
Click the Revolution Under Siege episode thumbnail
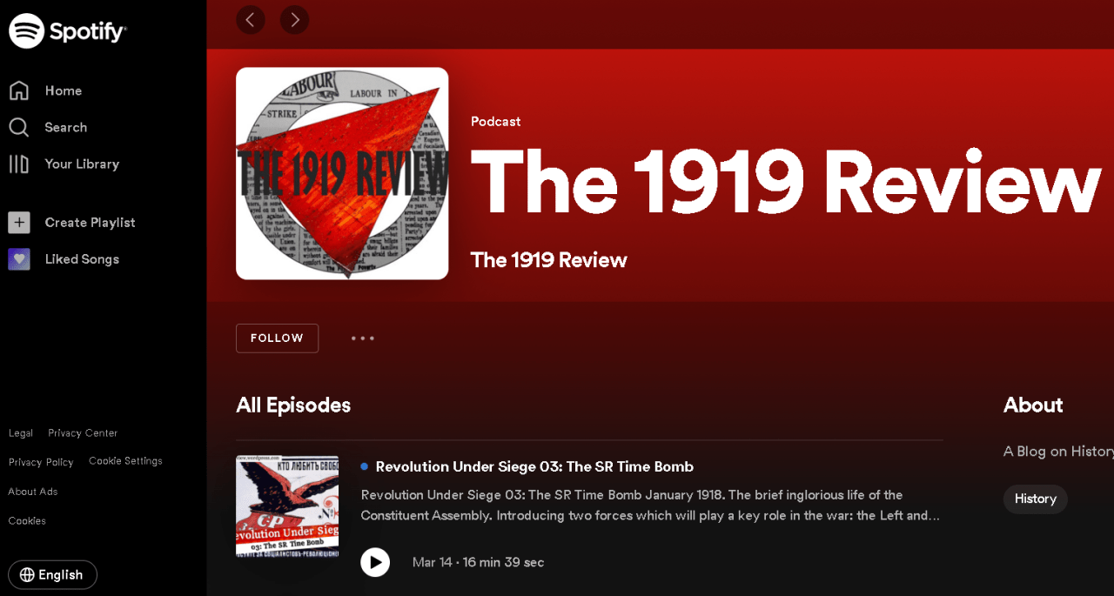[287, 506]
